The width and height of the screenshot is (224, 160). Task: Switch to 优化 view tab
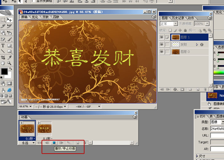point(35,17)
